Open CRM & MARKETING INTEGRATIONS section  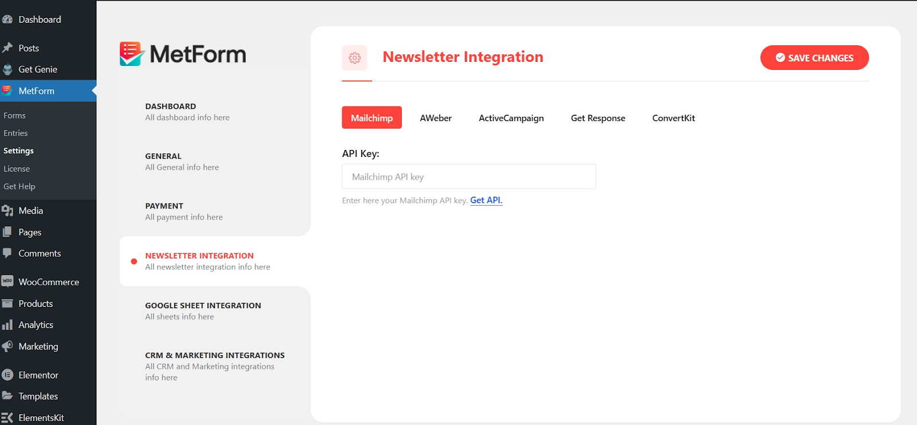pos(215,366)
